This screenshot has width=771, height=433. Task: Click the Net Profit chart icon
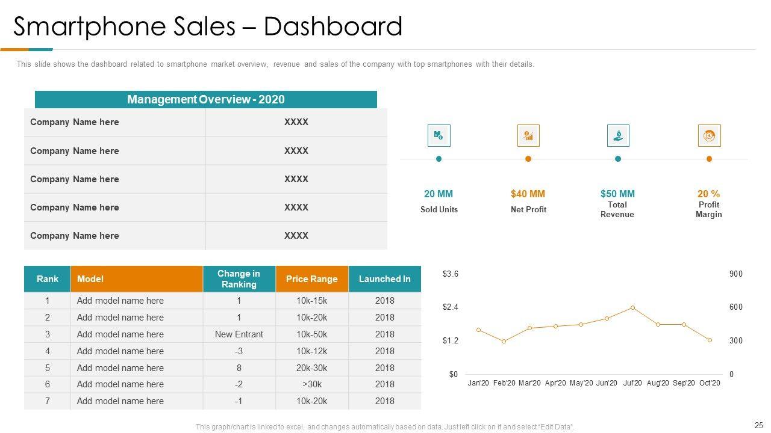click(x=528, y=136)
